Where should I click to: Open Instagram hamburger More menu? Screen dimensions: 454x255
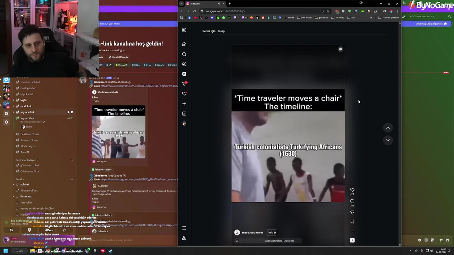[184, 228]
